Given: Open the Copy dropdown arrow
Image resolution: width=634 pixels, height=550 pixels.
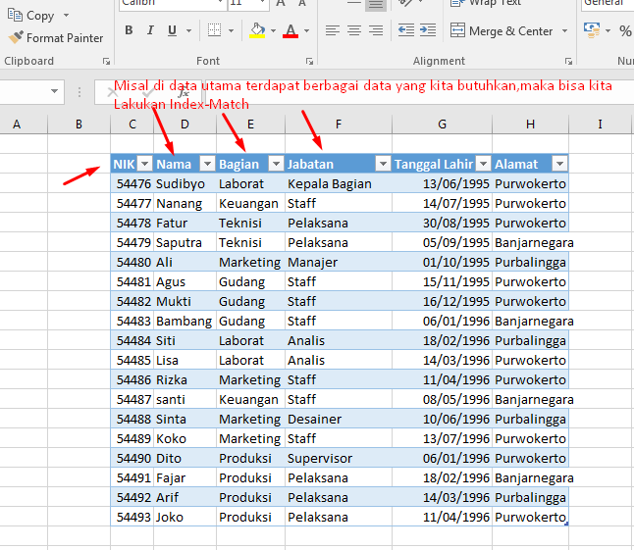Looking at the screenshot, I should point(66,16).
